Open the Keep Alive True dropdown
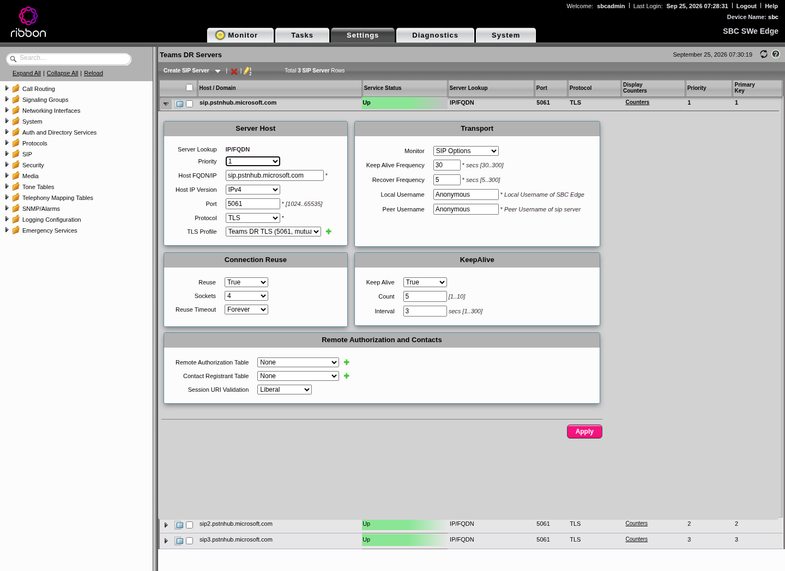The height and width of the screenshot is (571, 785). [x=425, y=282]
